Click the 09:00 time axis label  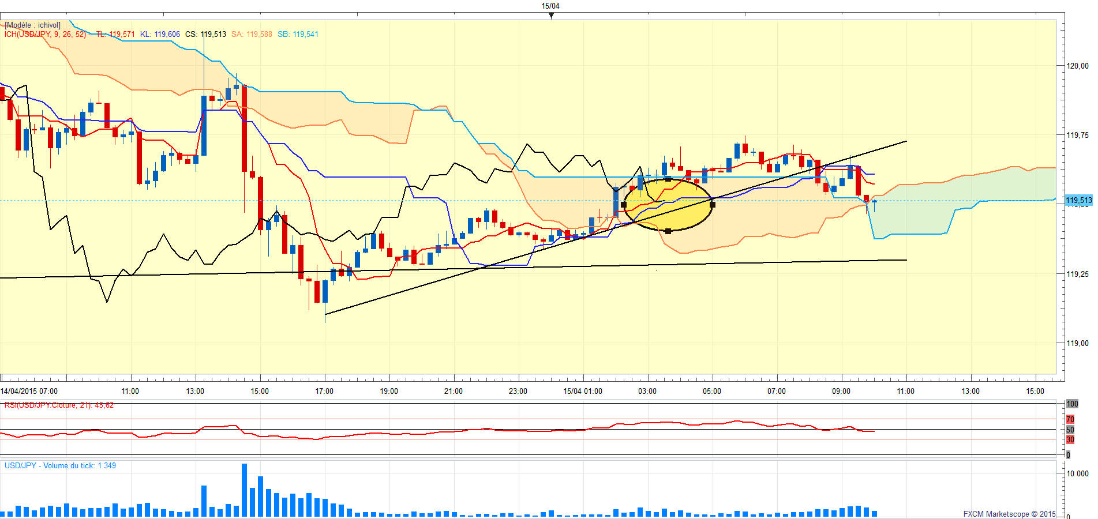tap(841, 391)
